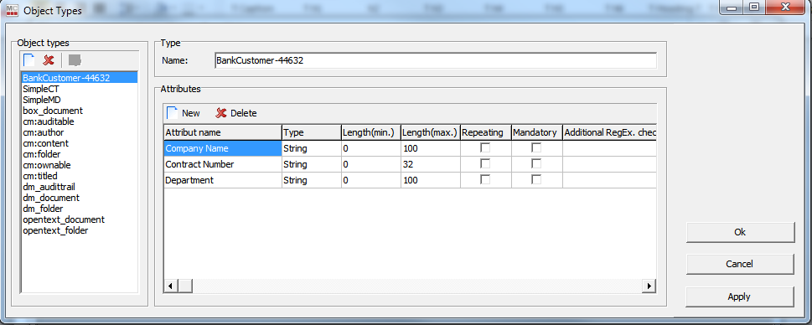Viewport: 812px width, 325px height.
Task: Click the New attribute icon
Action: point(172,113)
